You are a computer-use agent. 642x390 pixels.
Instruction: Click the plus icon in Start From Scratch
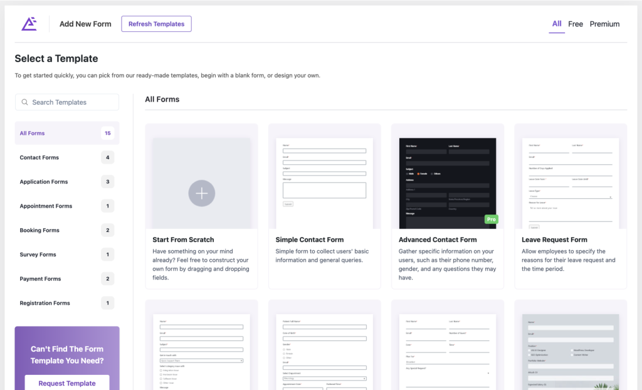201,193
